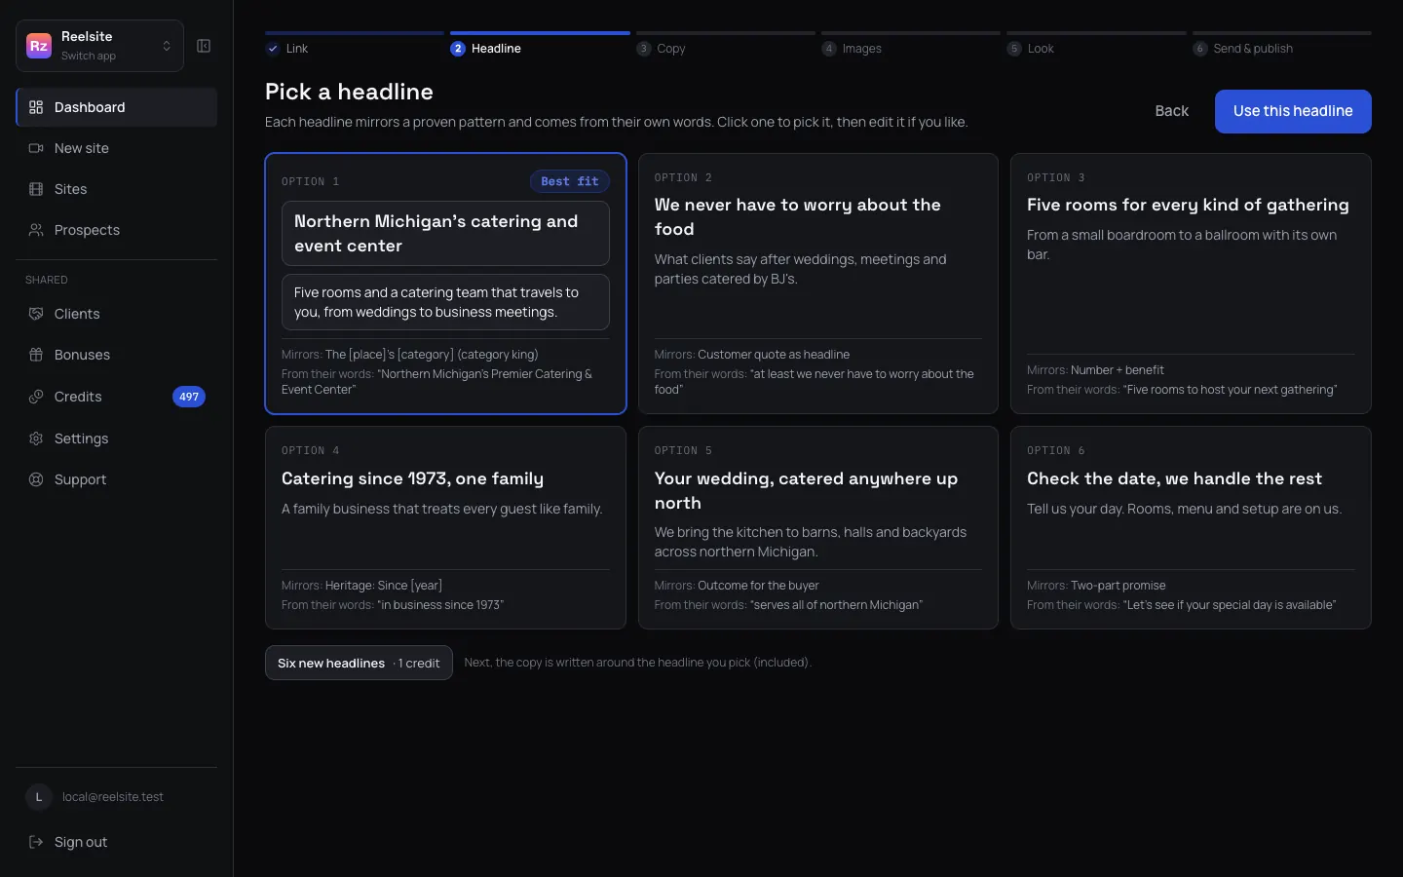Open the Send & publish step tab
This screenshot has height=877, width=1403.
1282,45
